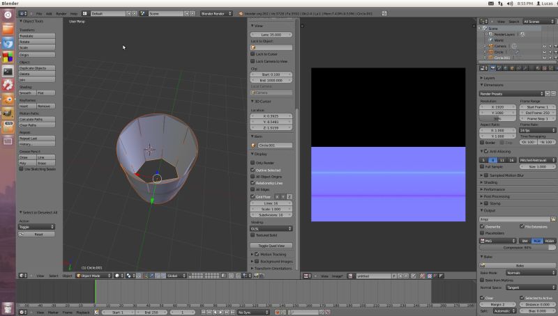Viewport: 558px width, 316px height.
Task: Open the Bake Mode Normals dropdown
Action: pos(531,273)
